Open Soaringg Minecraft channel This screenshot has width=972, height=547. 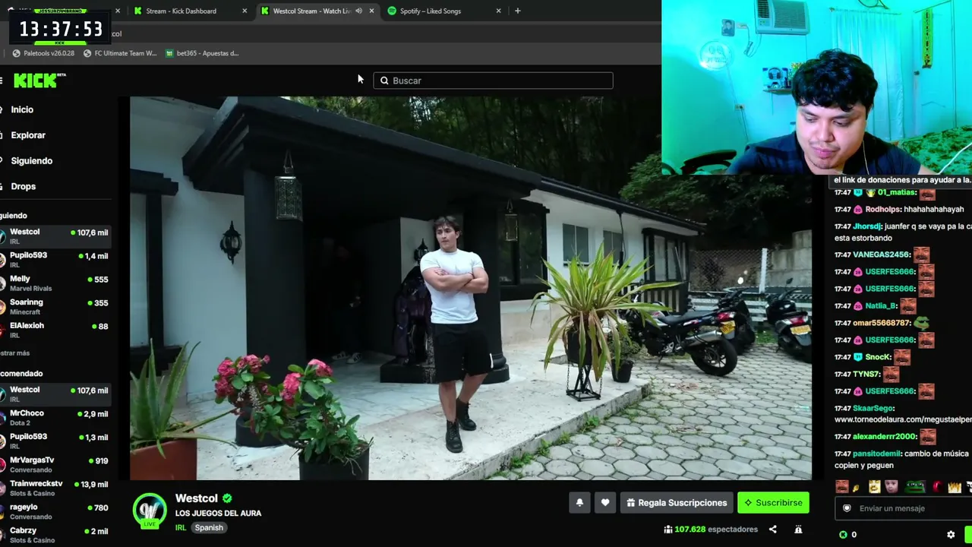pyautogui.click(x=55, y=307)
